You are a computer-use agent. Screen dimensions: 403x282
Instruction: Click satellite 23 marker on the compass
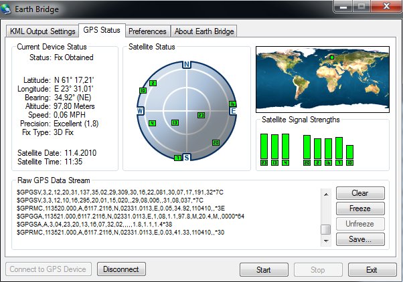201,115
